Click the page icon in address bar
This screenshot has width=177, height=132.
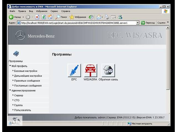(19, 23)
